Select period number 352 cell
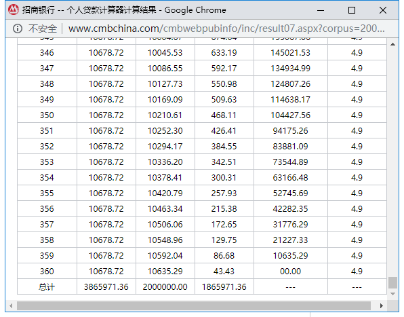 47,146
